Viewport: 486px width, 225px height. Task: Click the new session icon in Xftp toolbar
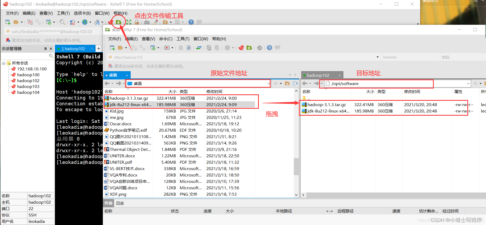coord(113,48)
